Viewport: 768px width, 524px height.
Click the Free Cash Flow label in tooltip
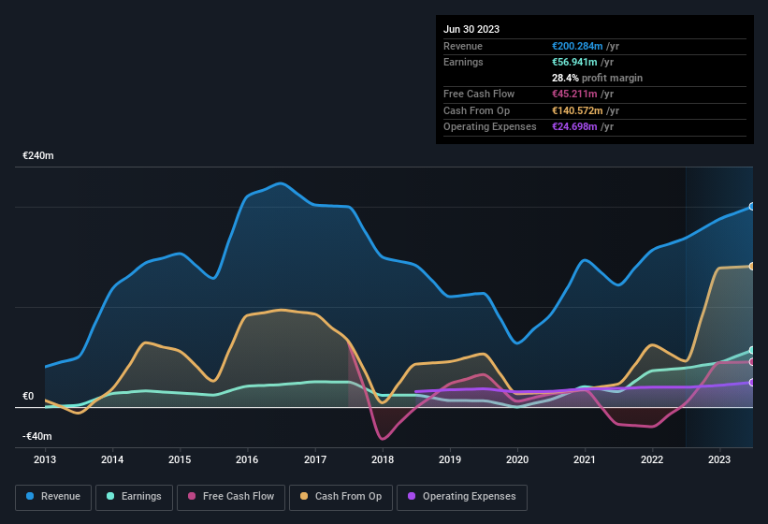point(479,94)
